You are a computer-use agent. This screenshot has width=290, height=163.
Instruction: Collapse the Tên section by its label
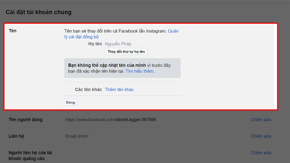pyautogui.click(x=12, y=31)
